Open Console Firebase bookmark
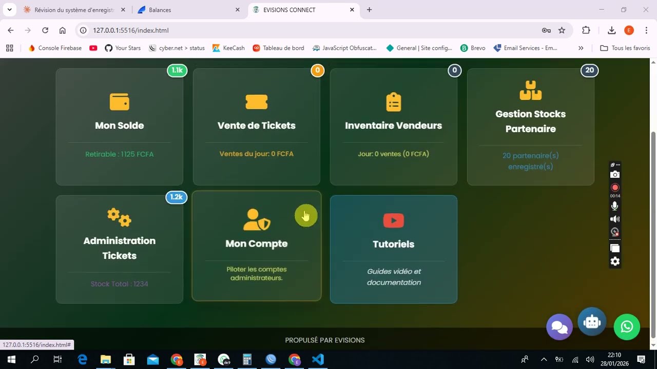This screenshot has width=657, height=369. click(x=55, y=48)
